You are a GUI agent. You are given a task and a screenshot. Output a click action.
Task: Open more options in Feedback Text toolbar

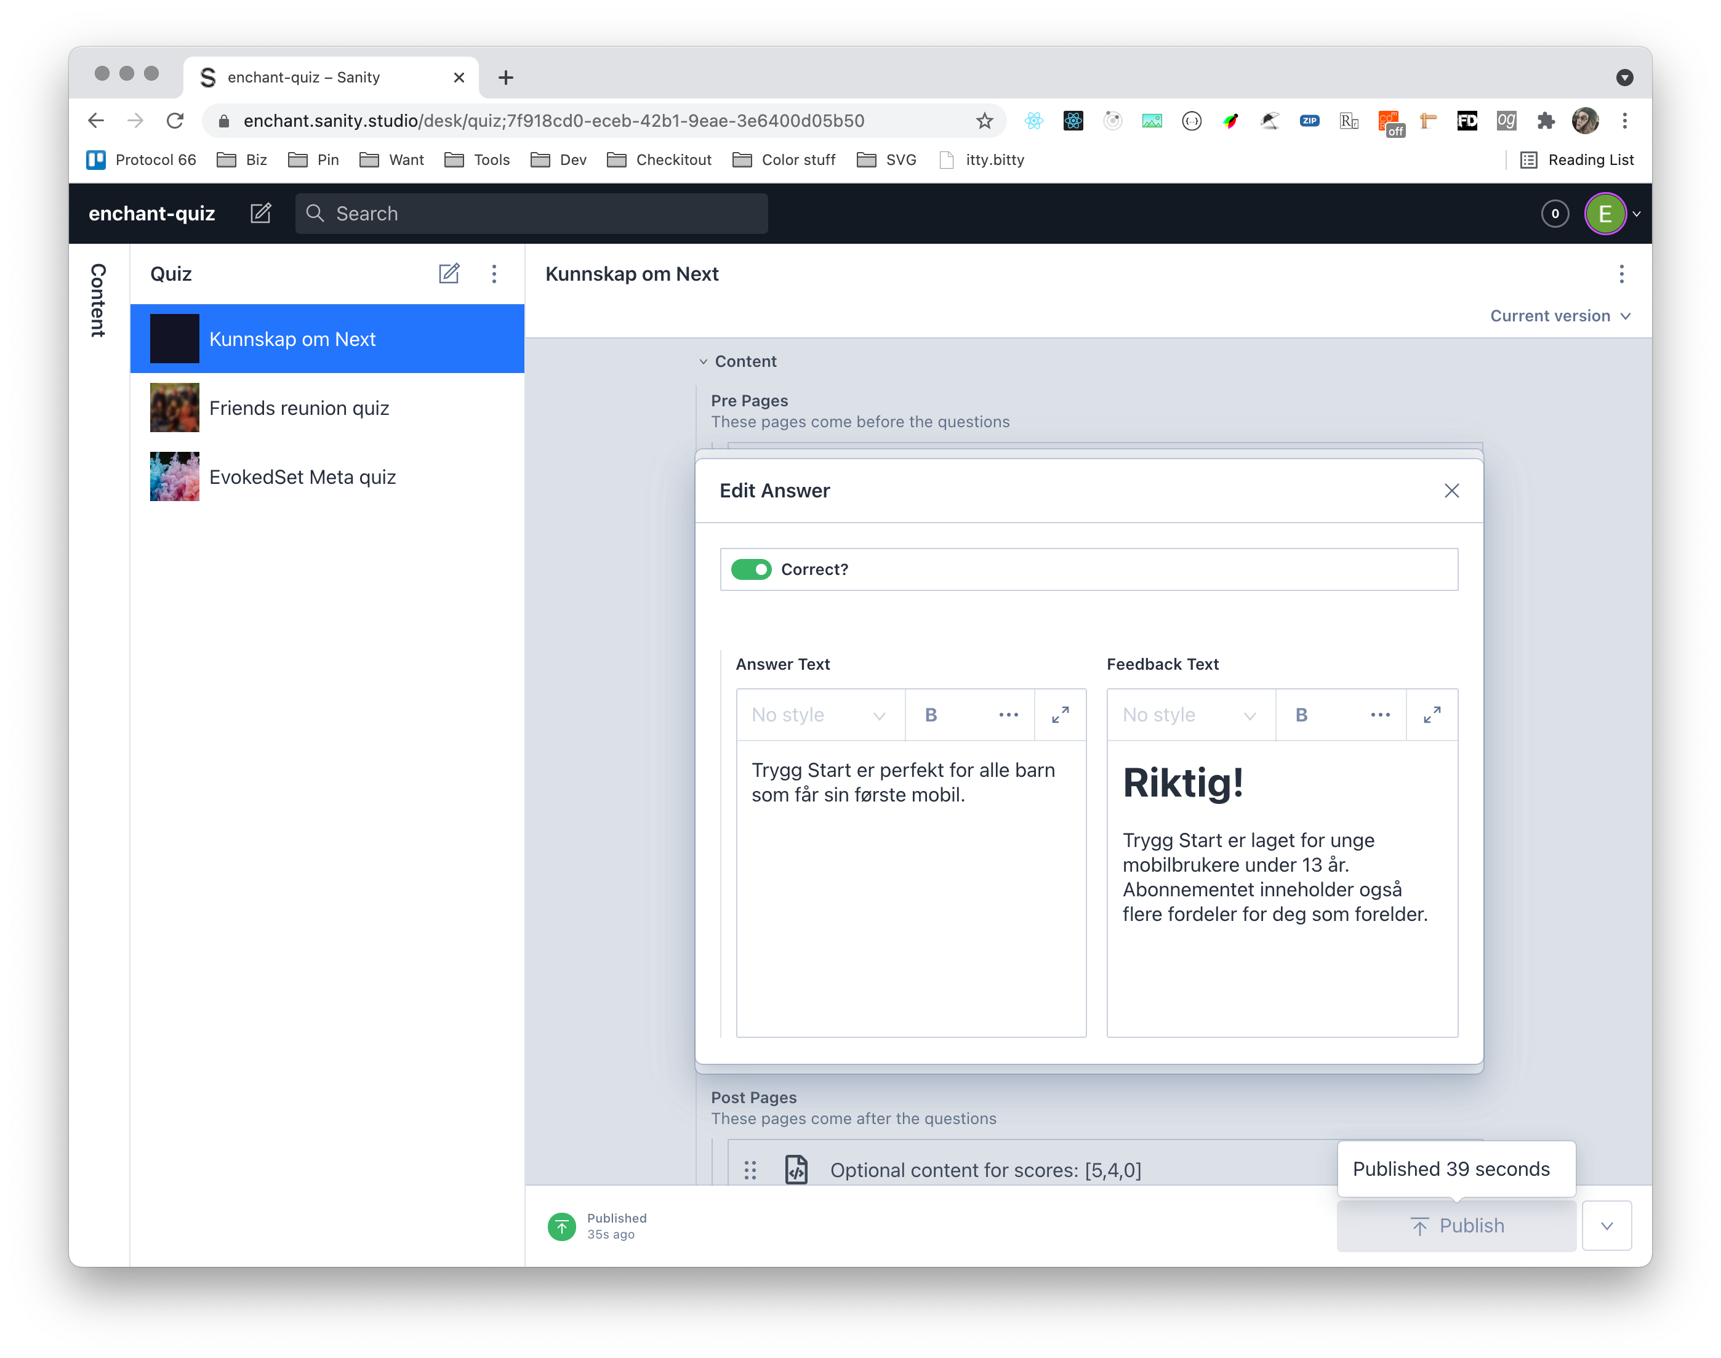tap(1380, 715)
